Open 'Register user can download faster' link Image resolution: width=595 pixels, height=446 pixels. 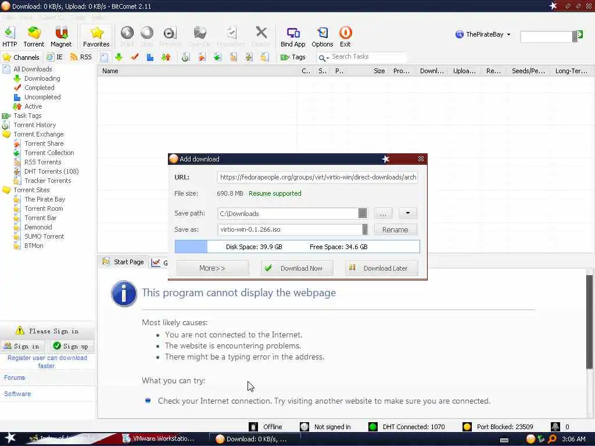pyautogui.click(x=47, y=362)
